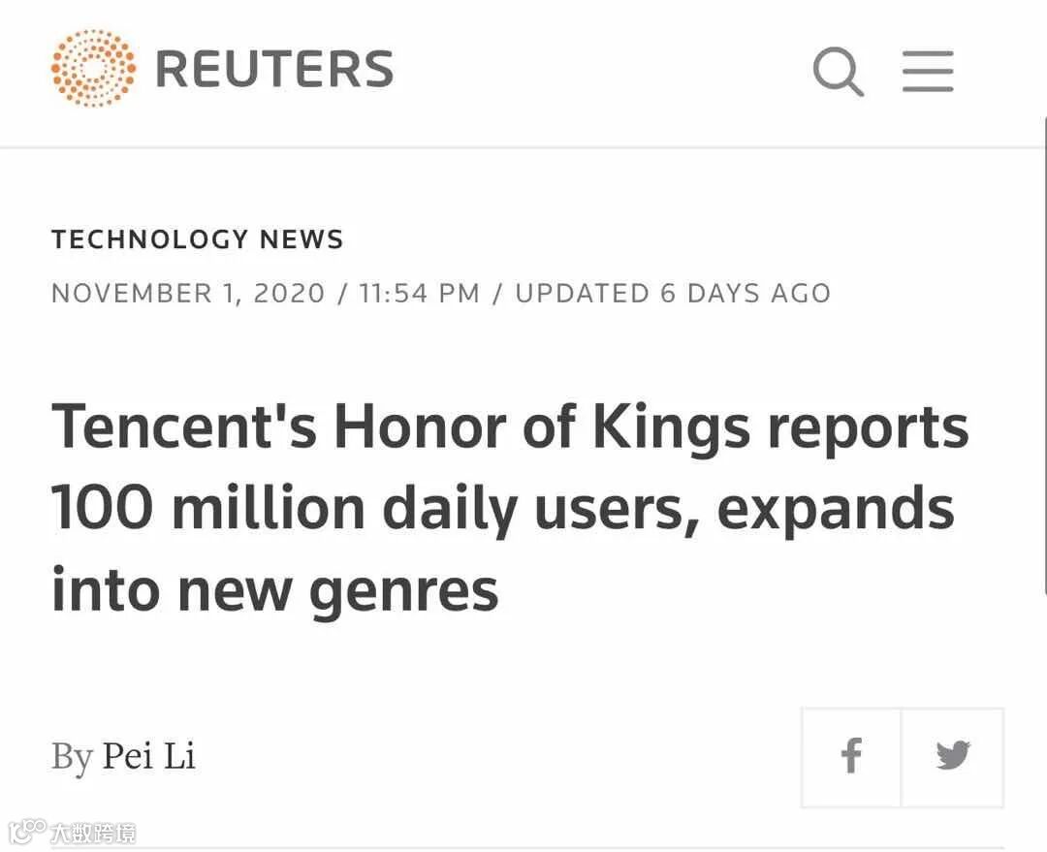Click the November 1, 2020 date
This screenshot has height=852, width=1047.
[188, 294]
